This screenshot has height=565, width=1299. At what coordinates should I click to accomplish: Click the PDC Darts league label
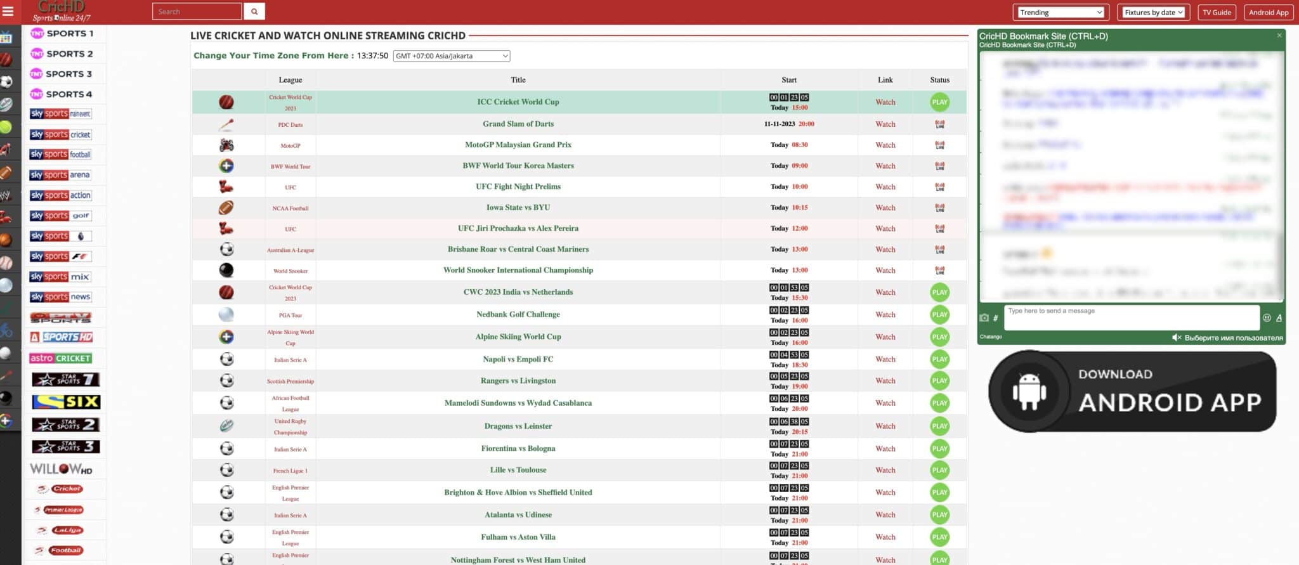(290, 125)
